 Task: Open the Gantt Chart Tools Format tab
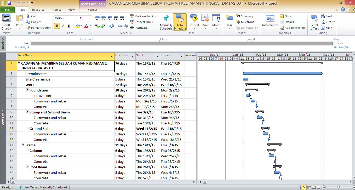click(x=93, y=10)
